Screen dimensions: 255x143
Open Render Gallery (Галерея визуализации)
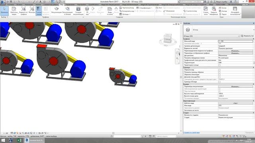[78, 11]
